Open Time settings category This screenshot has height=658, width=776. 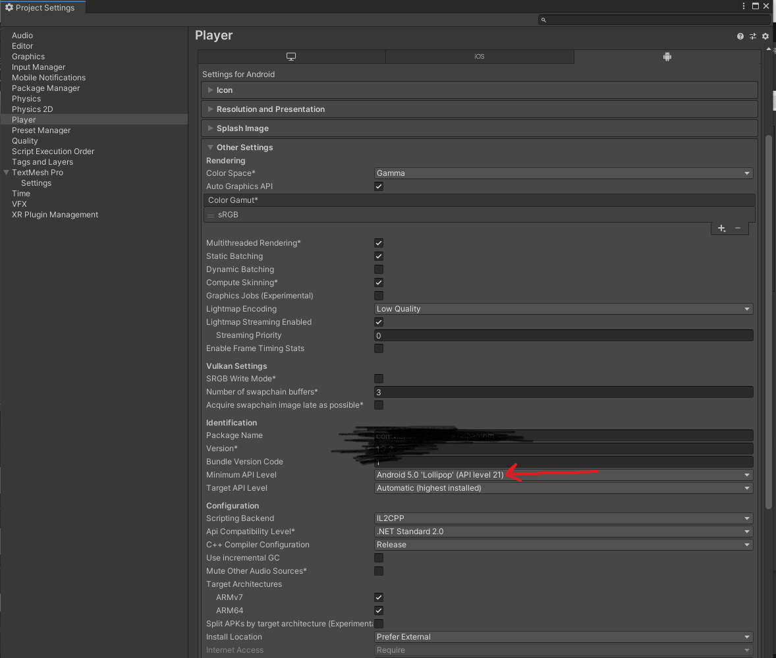pos(21,194)
